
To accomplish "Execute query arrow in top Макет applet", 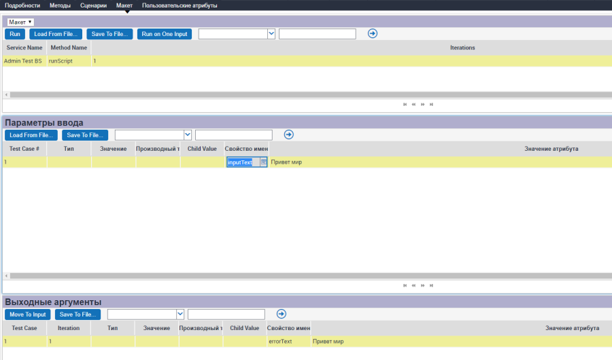I will coord(373,33).
